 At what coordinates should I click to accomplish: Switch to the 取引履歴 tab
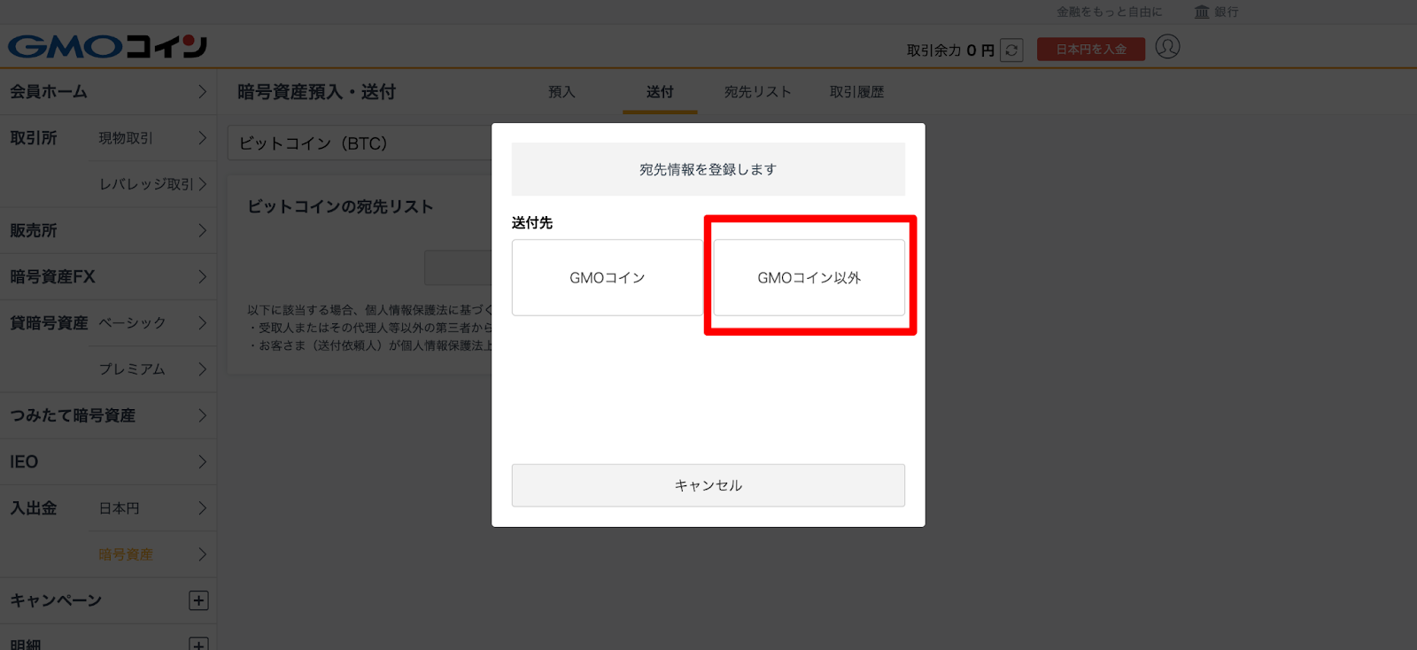[x=856, y=92]
